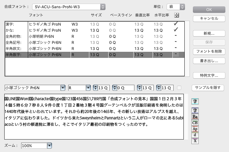Click the font list vertical scrollbar
Screen dimensions: 229x152
click(187, 49)
